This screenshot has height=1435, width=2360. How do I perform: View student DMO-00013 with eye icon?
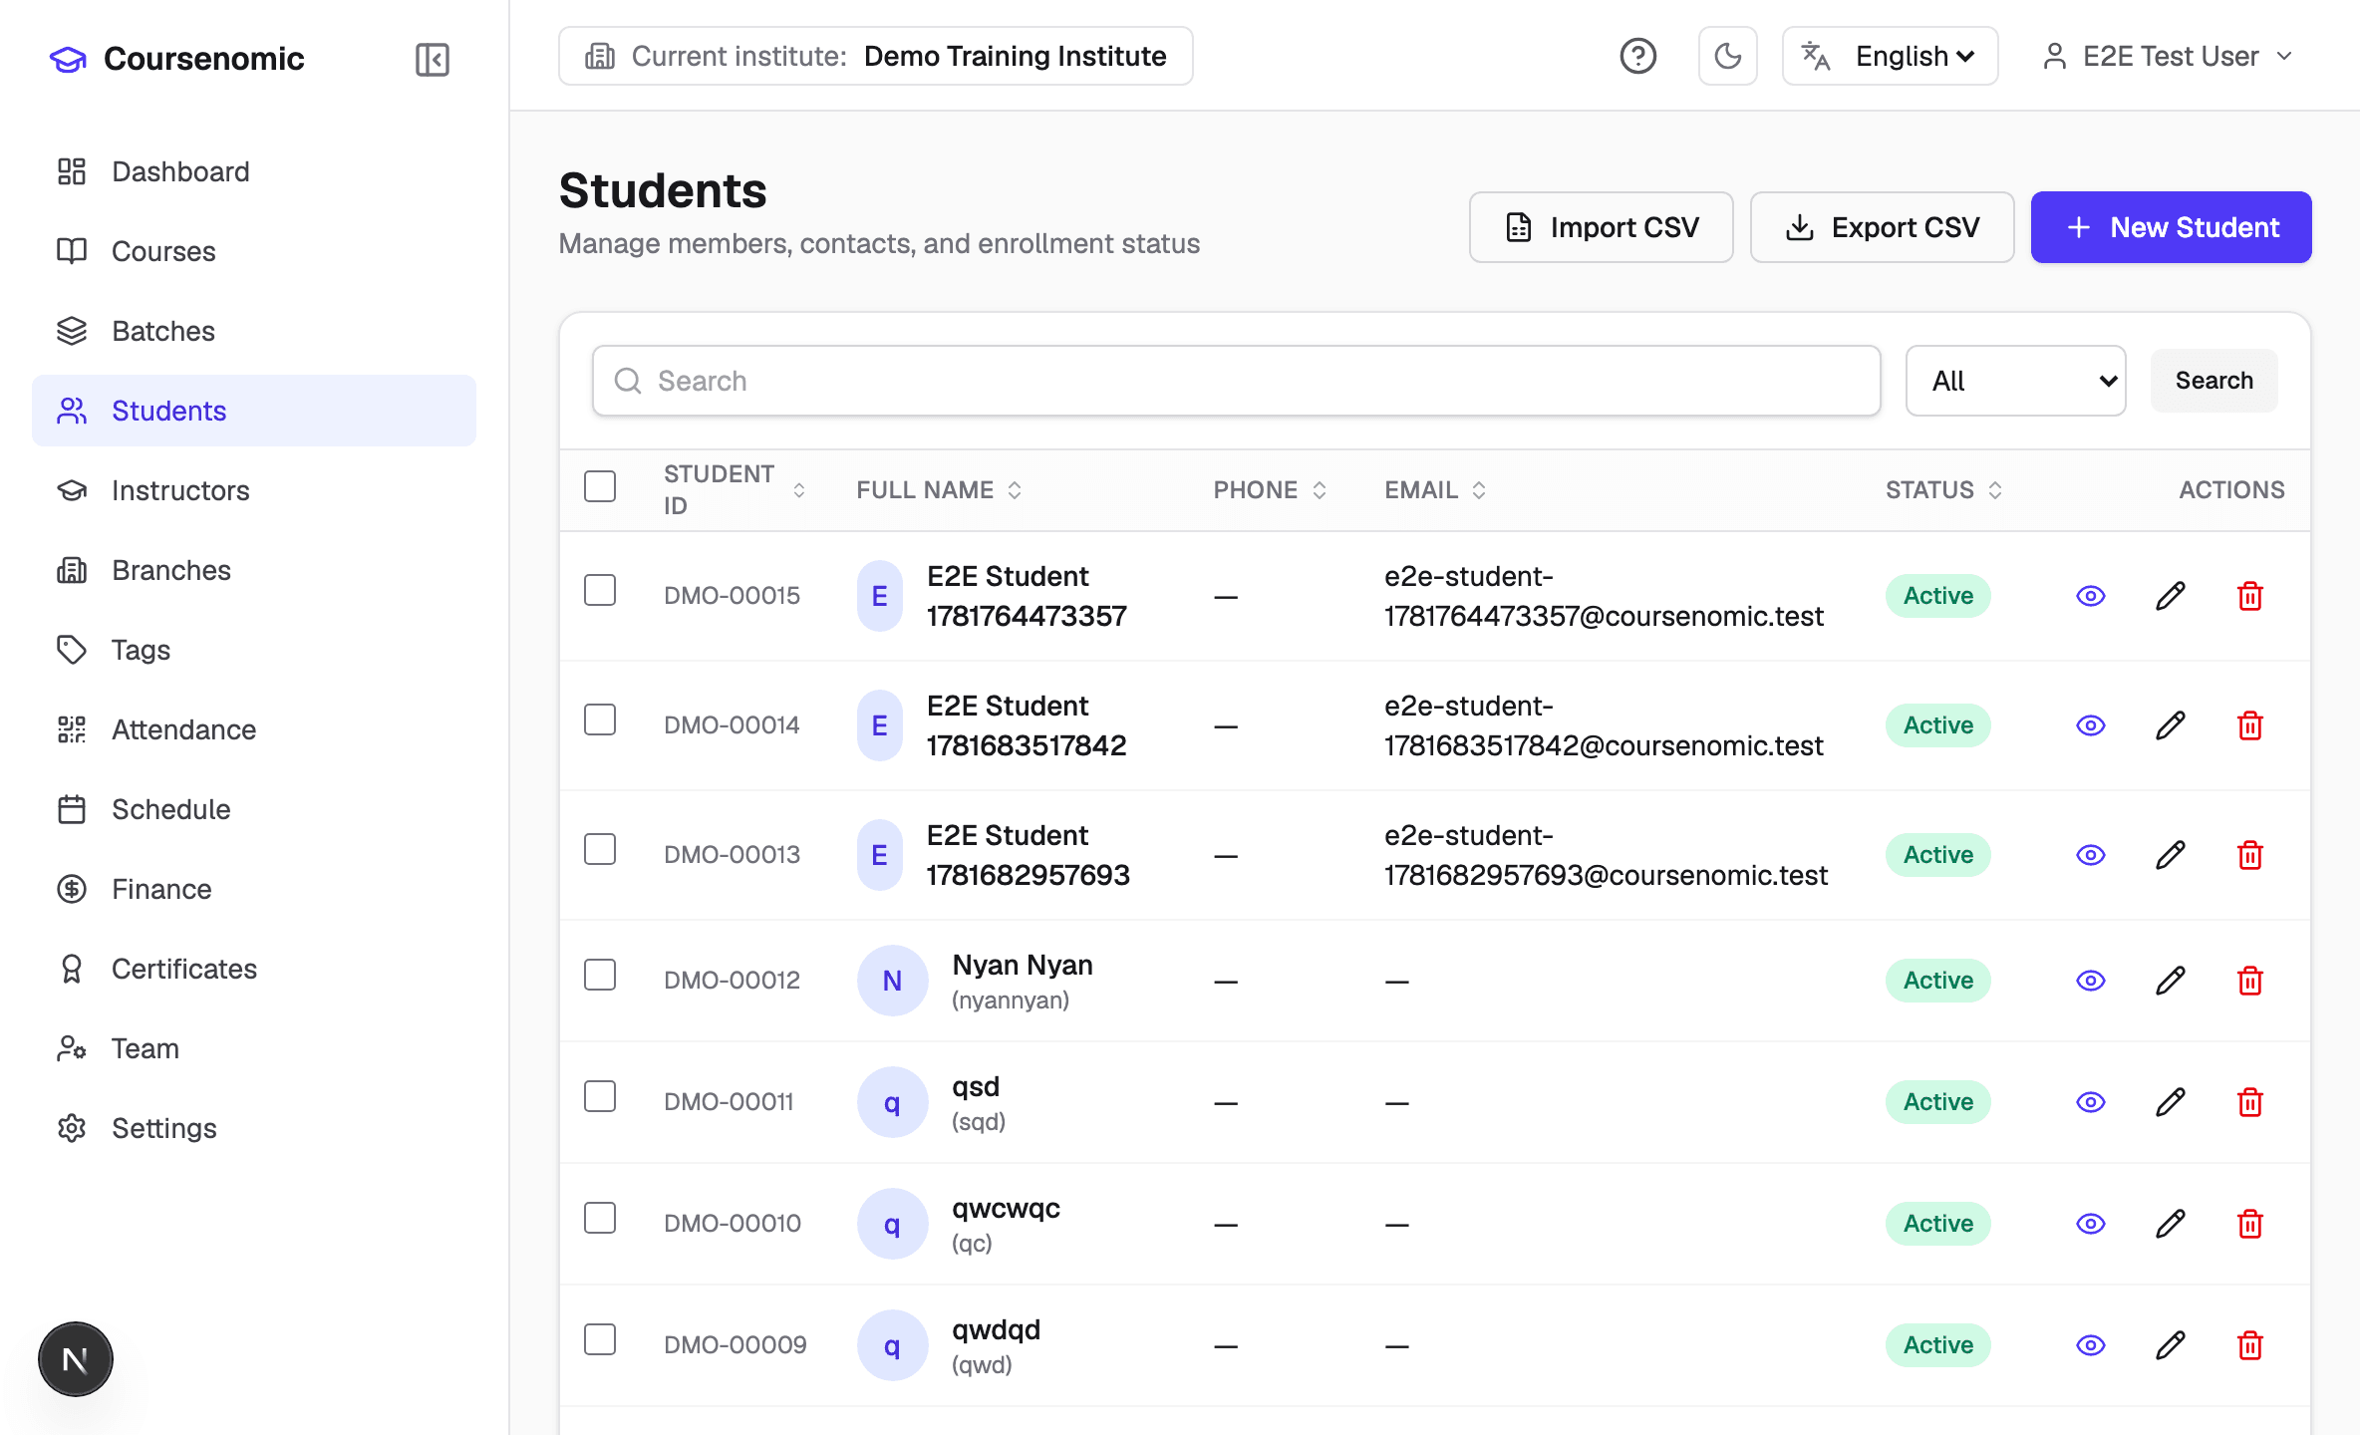coord(2090,855)
